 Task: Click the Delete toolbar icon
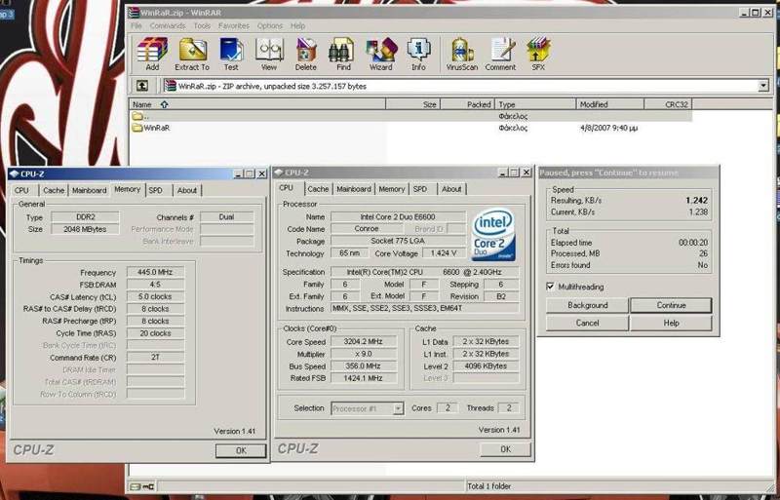(305, 54)
